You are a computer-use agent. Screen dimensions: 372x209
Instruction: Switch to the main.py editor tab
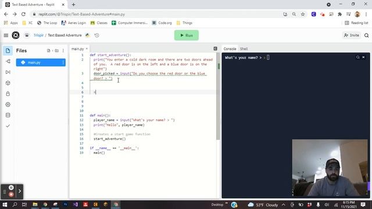click(77, 49)
